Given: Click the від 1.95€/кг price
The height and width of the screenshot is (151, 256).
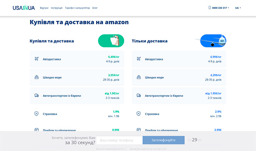Looking at the screenshot, I should click(213, 93).
